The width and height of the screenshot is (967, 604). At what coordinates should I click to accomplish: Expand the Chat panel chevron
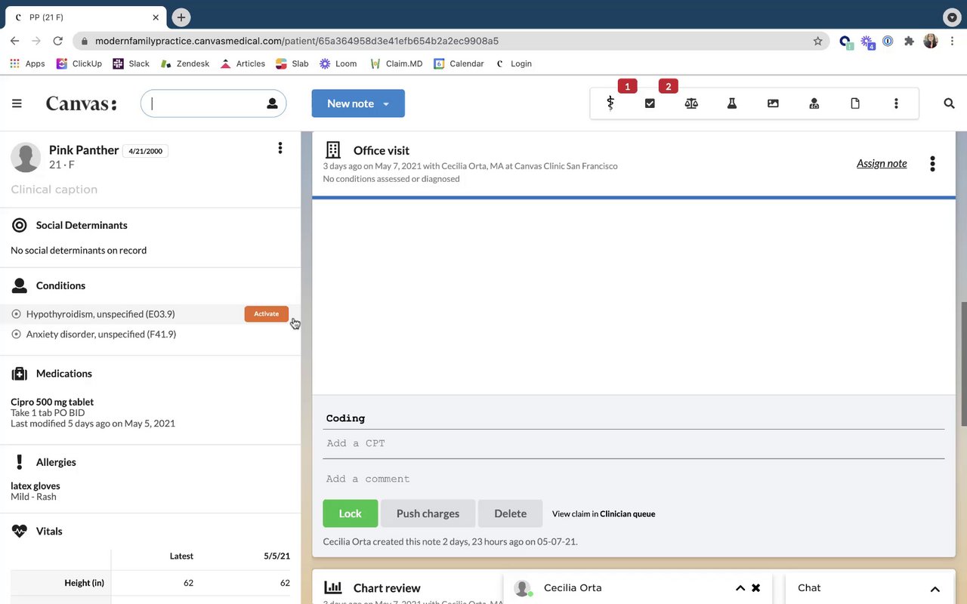tap(935, 589)
